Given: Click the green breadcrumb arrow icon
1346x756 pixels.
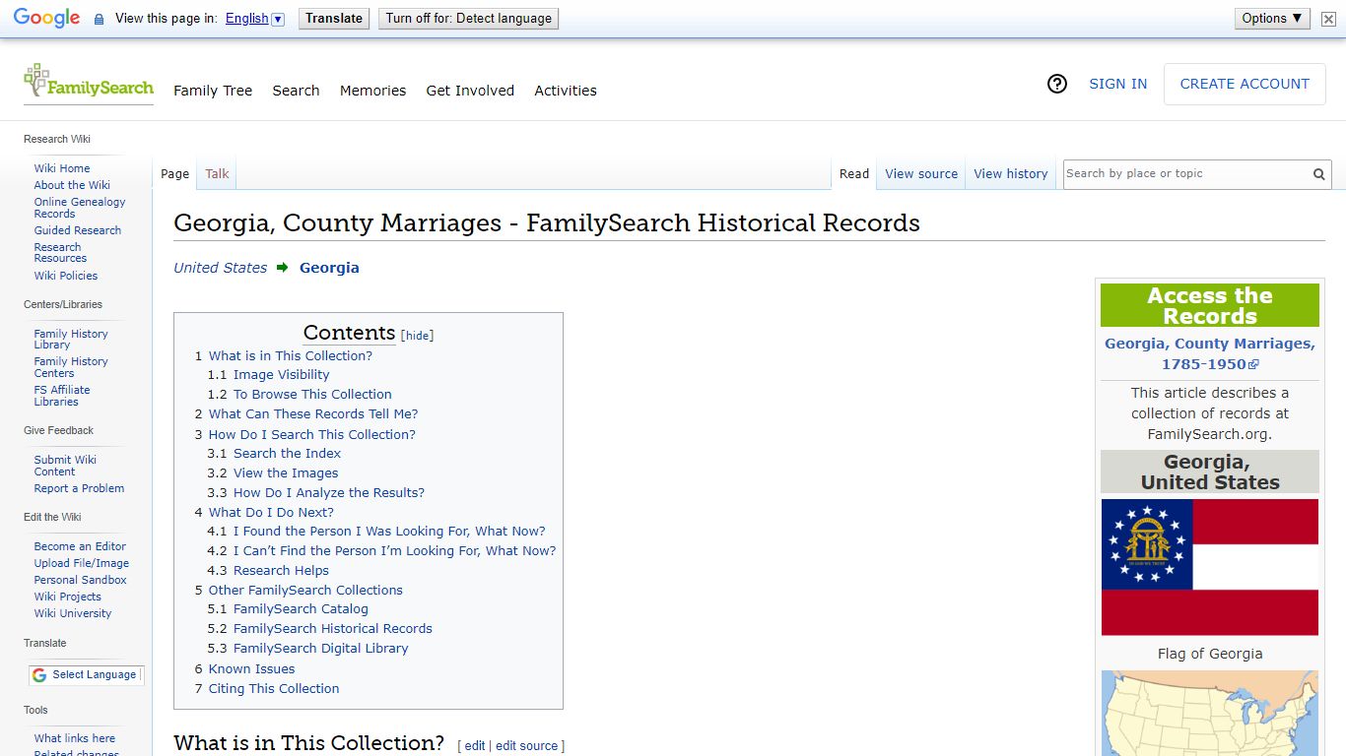Looking at the screenshot, I should coord(283,267).
